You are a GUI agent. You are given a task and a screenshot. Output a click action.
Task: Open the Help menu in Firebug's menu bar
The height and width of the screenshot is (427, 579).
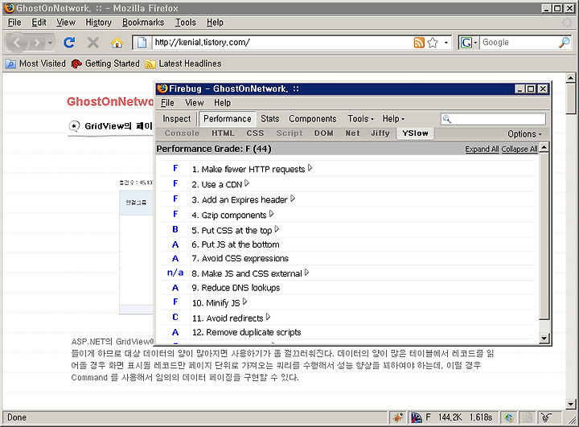222,103
